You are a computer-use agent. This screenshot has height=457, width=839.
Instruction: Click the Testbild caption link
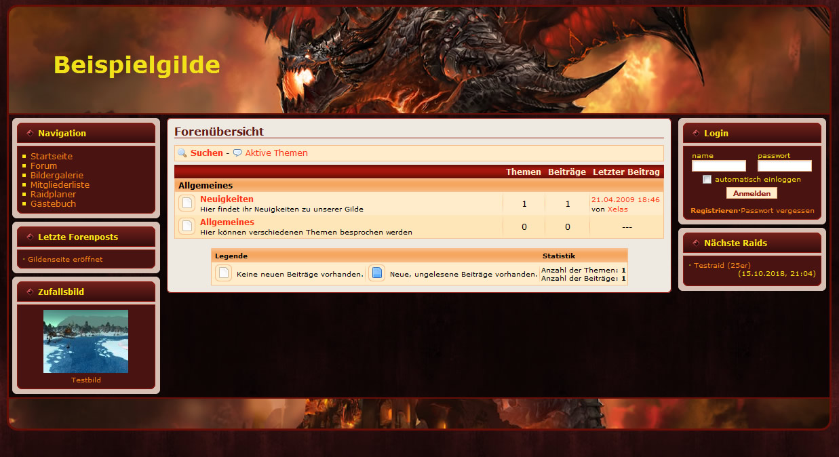point(86,380)
